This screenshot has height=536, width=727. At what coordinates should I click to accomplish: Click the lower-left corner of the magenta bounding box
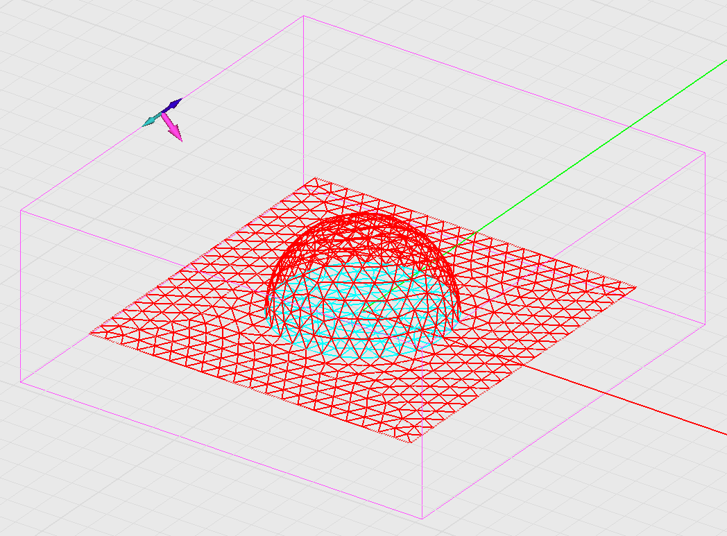[x=21, y=381]
